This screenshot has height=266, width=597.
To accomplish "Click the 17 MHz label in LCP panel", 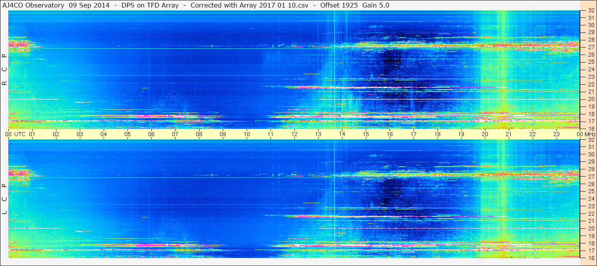I will [591, 251].
